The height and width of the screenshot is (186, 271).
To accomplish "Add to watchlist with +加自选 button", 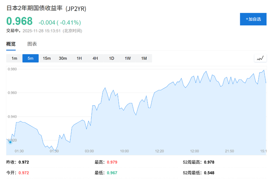I will click(x=253, y=19).
